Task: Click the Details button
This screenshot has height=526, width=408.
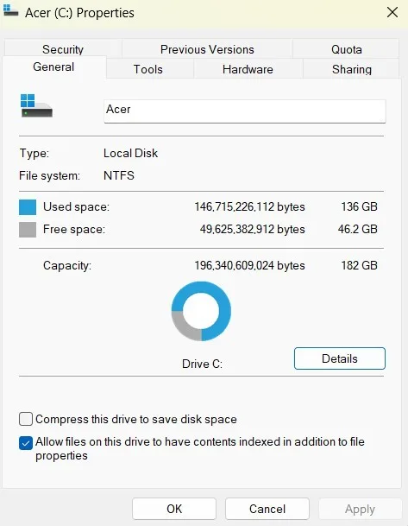Action: (340, 358)
